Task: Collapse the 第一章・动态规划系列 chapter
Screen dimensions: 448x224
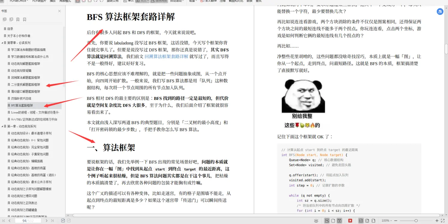Action: coord(3,126)
